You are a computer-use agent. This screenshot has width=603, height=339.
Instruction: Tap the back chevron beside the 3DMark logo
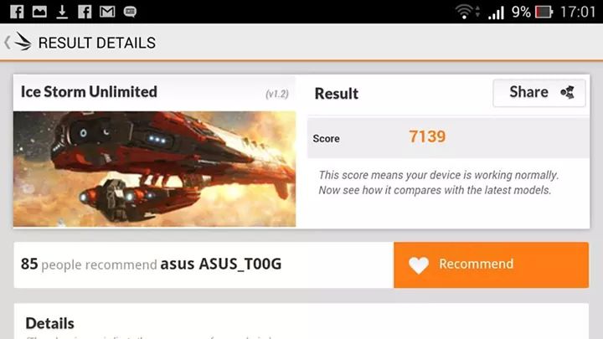tap(7, 43)
